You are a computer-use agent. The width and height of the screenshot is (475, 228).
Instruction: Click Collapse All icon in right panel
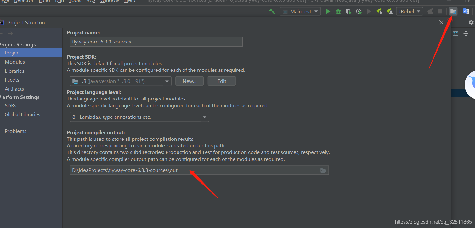(466, 33)
